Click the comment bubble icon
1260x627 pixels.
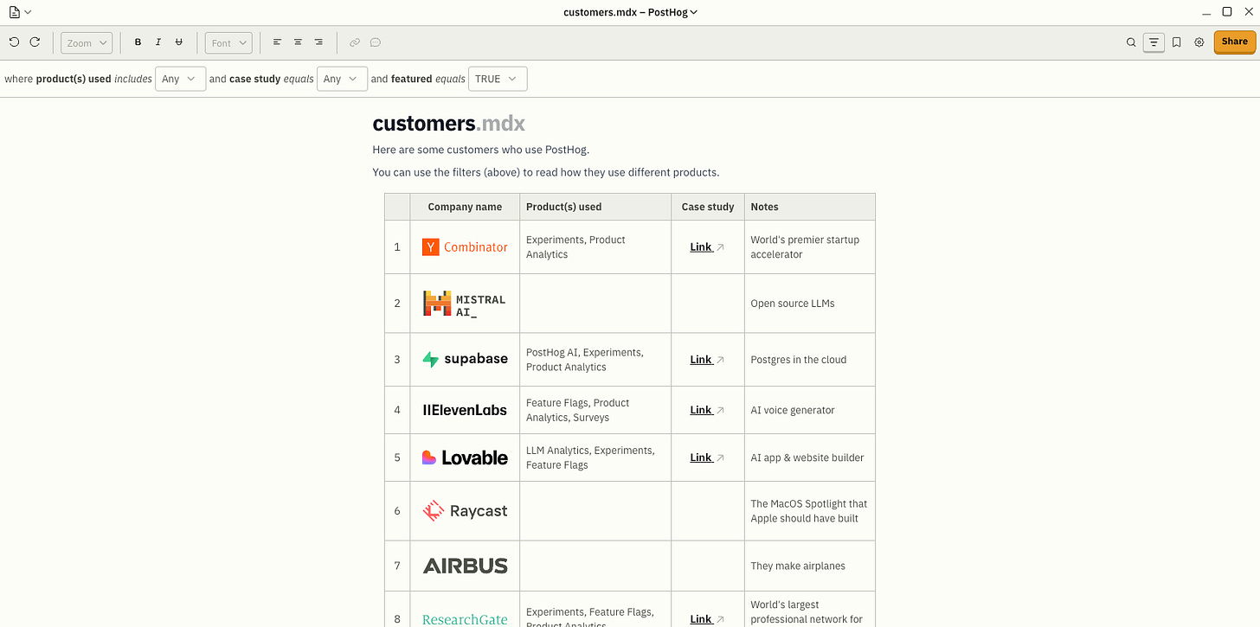[x=376, y=42]
